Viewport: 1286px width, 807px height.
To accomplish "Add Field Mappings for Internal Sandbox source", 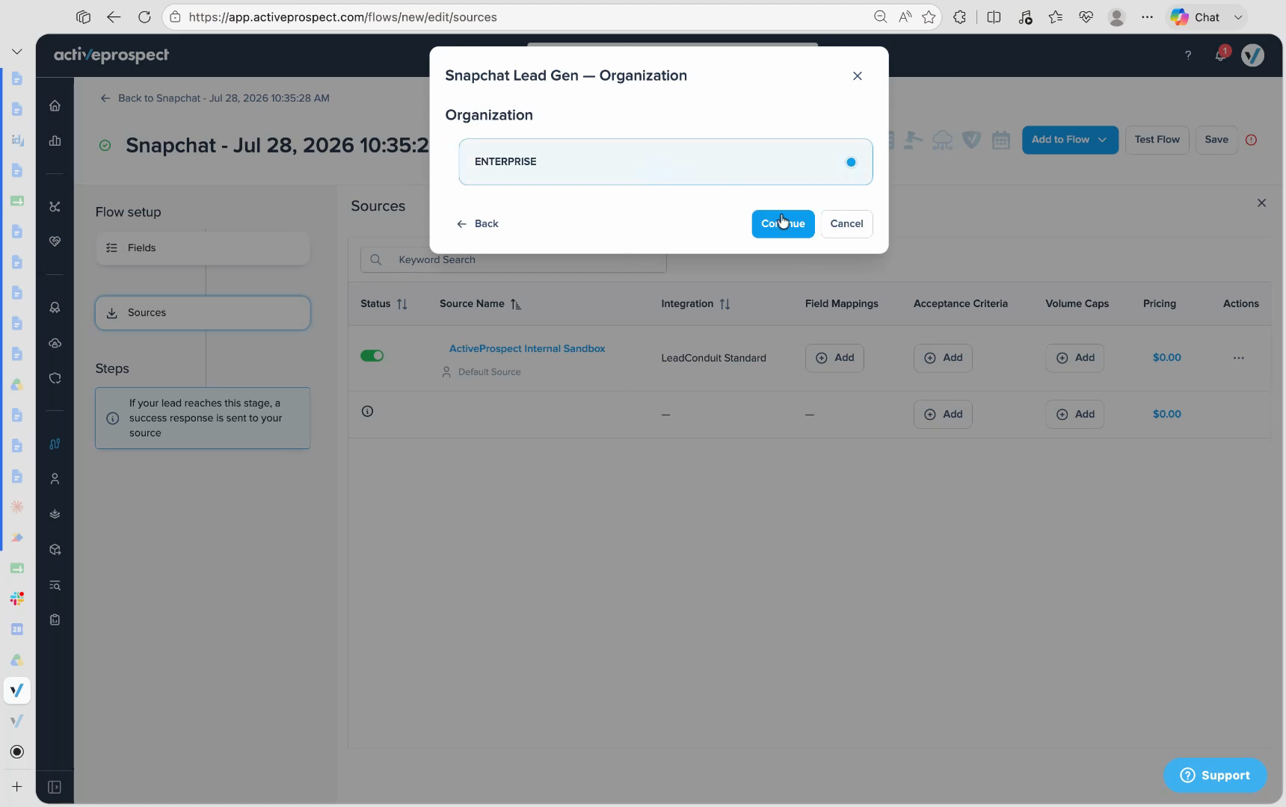I will tap(834, 358).
